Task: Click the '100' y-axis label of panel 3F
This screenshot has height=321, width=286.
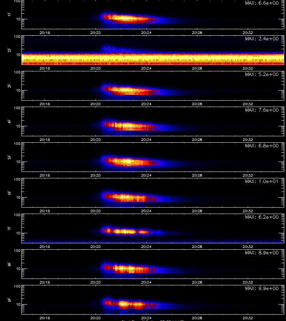Action: pyautogui.click(x=17, y=72)
